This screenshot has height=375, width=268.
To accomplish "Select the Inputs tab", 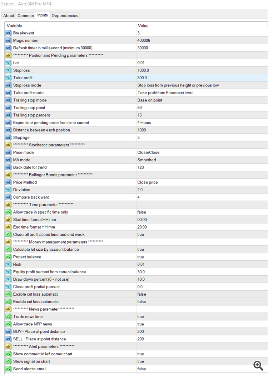I will pyautogui.click(x=43, y=15).
